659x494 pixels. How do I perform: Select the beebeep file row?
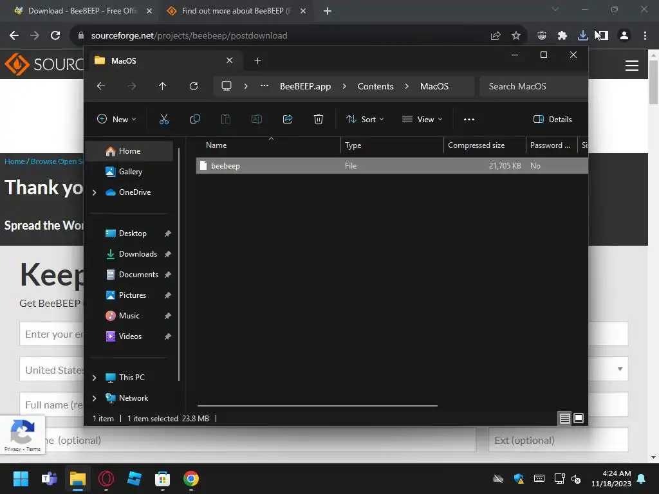[392, 165]
